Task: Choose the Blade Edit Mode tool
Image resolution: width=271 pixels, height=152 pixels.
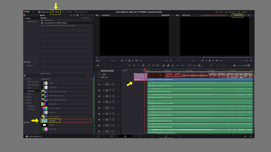Action: click(x=143, y=65)
